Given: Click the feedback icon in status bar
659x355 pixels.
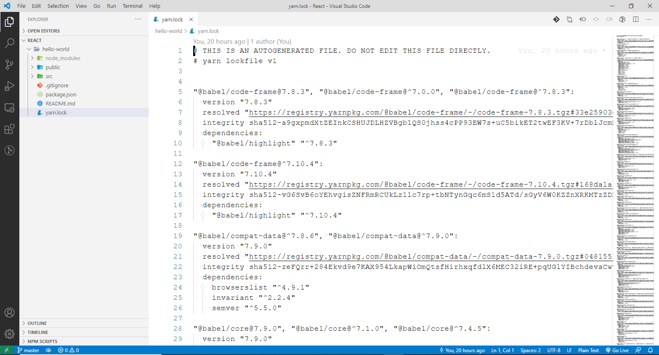Looking at the screenshot, I should pos(638,350).
